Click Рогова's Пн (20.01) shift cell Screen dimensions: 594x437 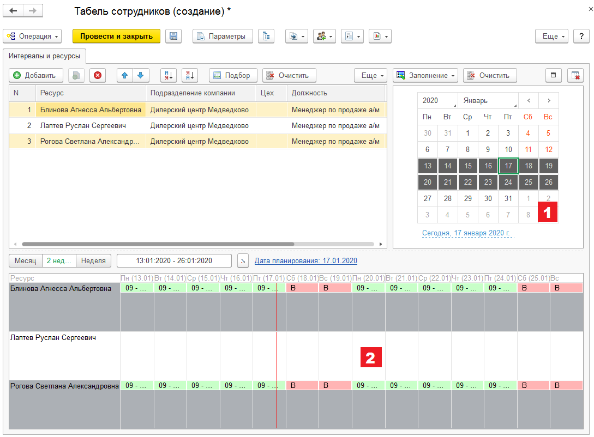point(369,386)
